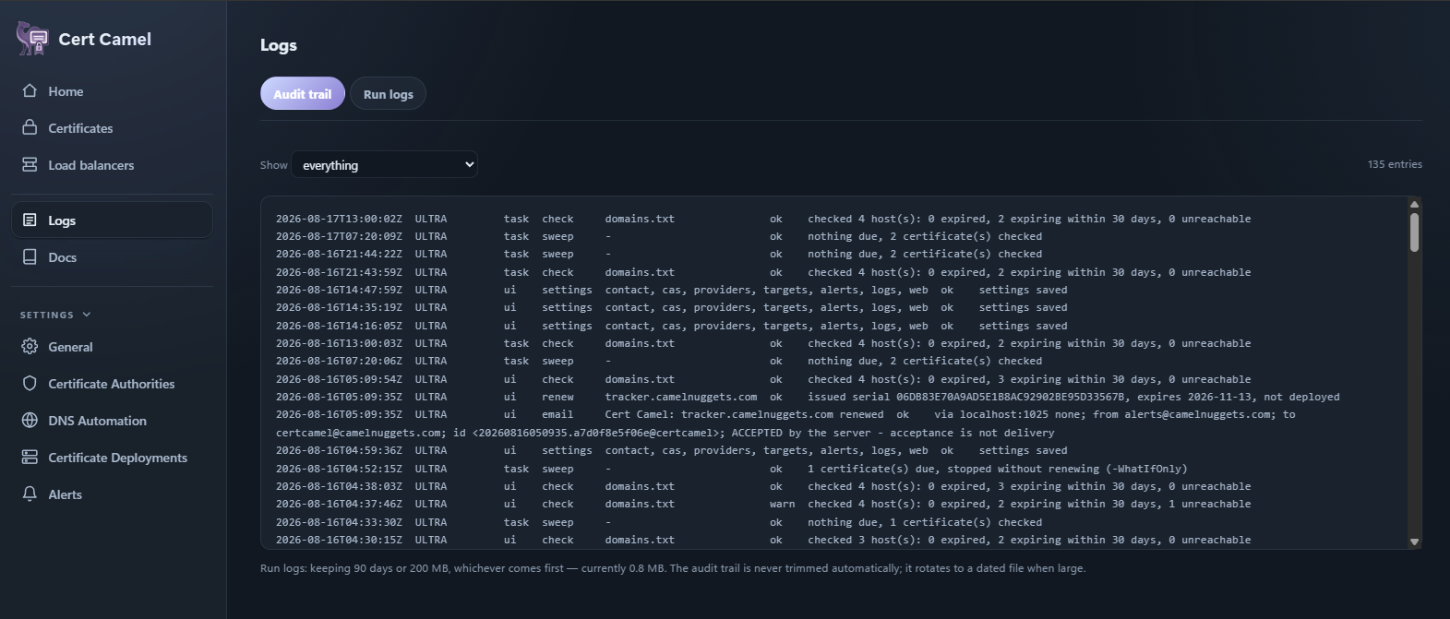Open the Show filter dropdown
Viewport: 1450px width, 619px height.
(x=385, y=165)
